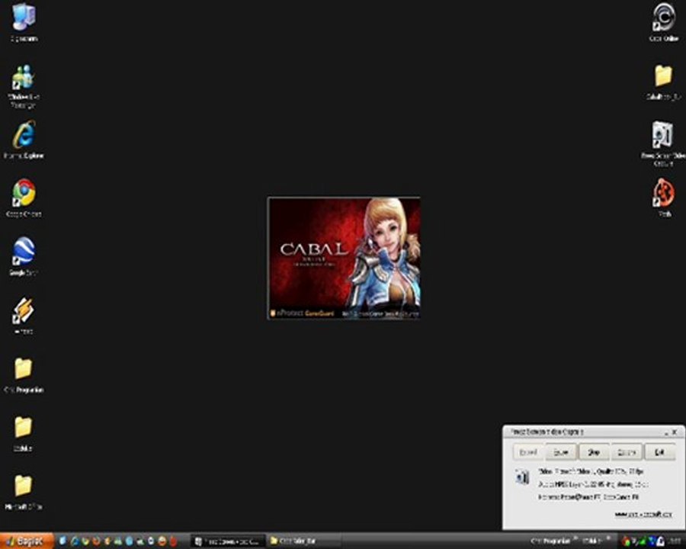The width and height of the screenshot is (686, 549).
Task: Launch the Winamp desktop shortcut
Action: coord(24,316)
